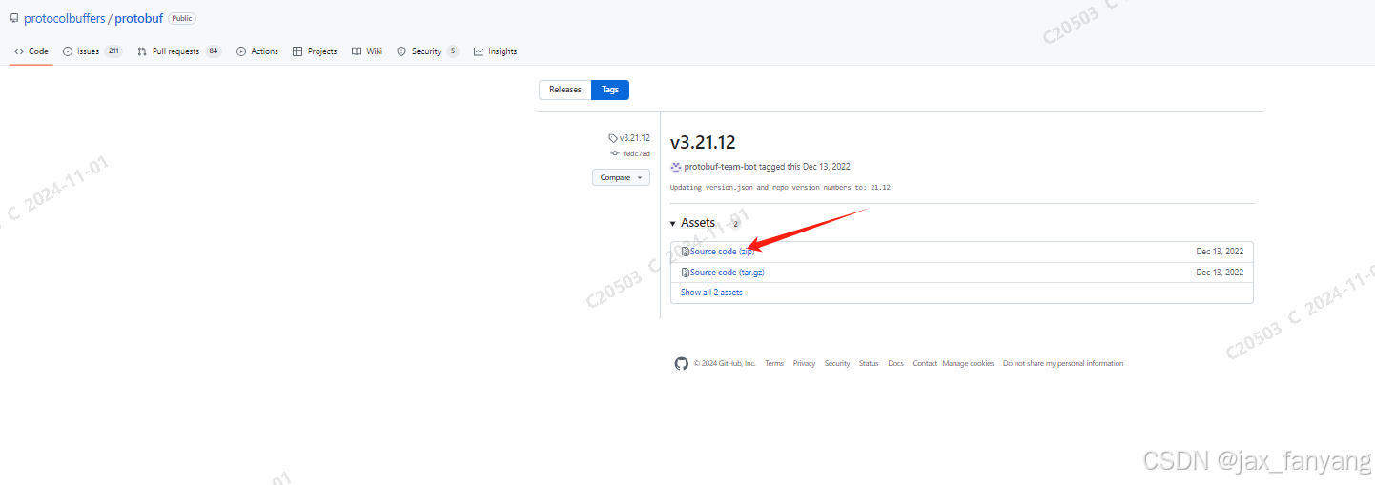The height and width of the screenshot is (485, 1375).
Task: Download Source code (tar.gz)
Action: click(728, 273)
